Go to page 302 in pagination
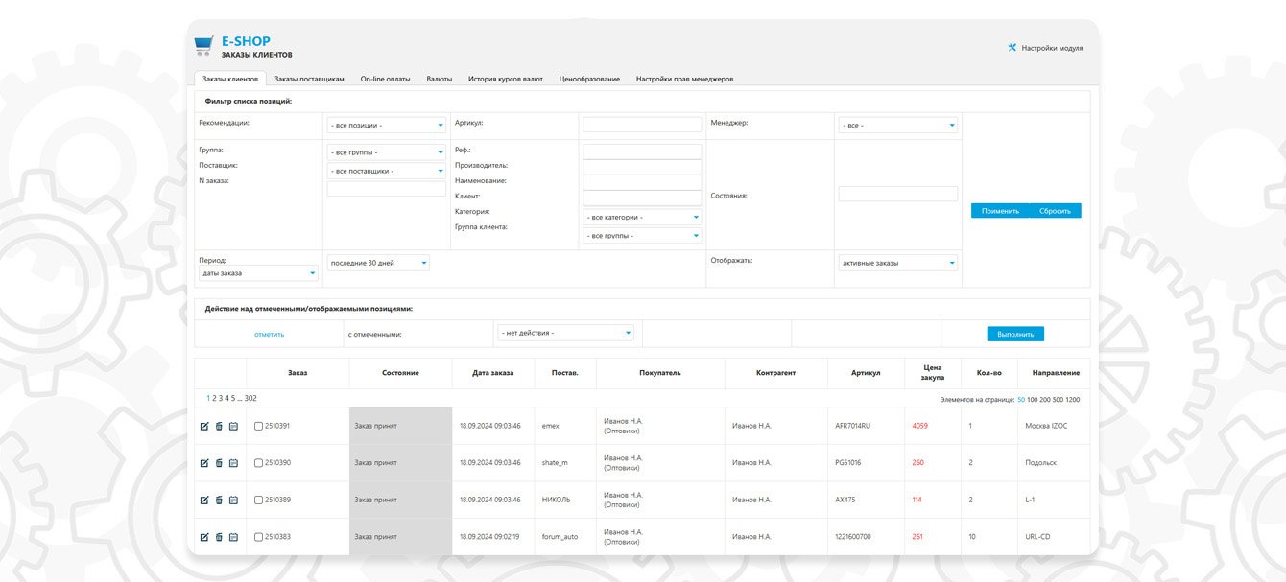 250,398
